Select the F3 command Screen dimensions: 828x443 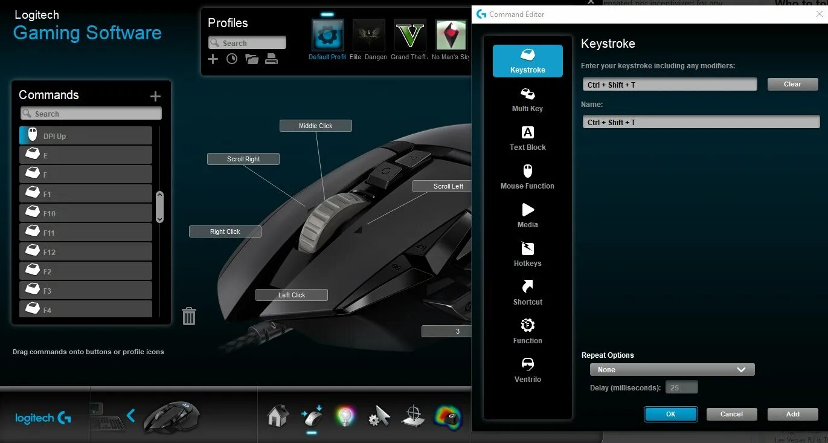86,290
